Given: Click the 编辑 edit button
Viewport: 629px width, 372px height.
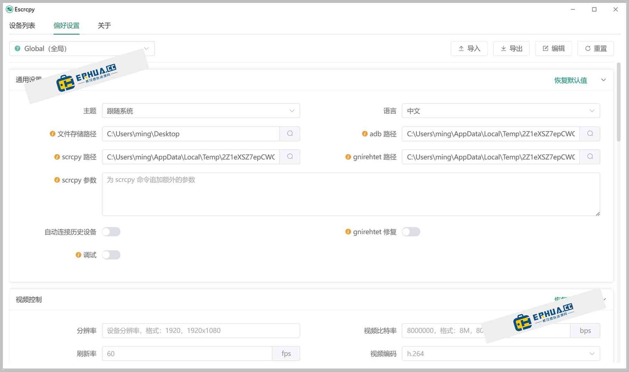Looking at the screenshot, I should click(x=553, y=49).
